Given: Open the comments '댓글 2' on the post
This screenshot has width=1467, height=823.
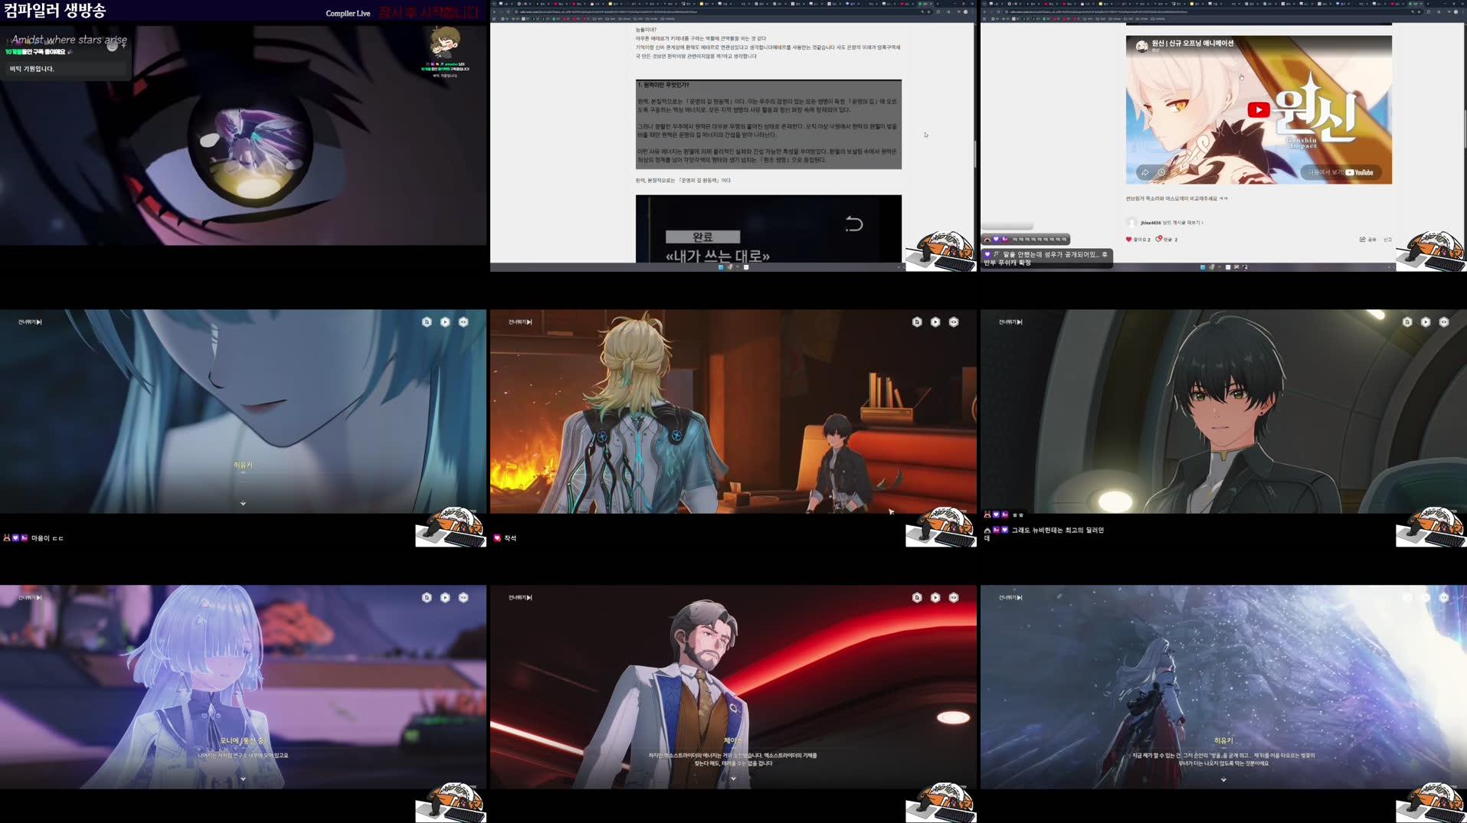Looking at the screenshot, I should (1167, 240).
